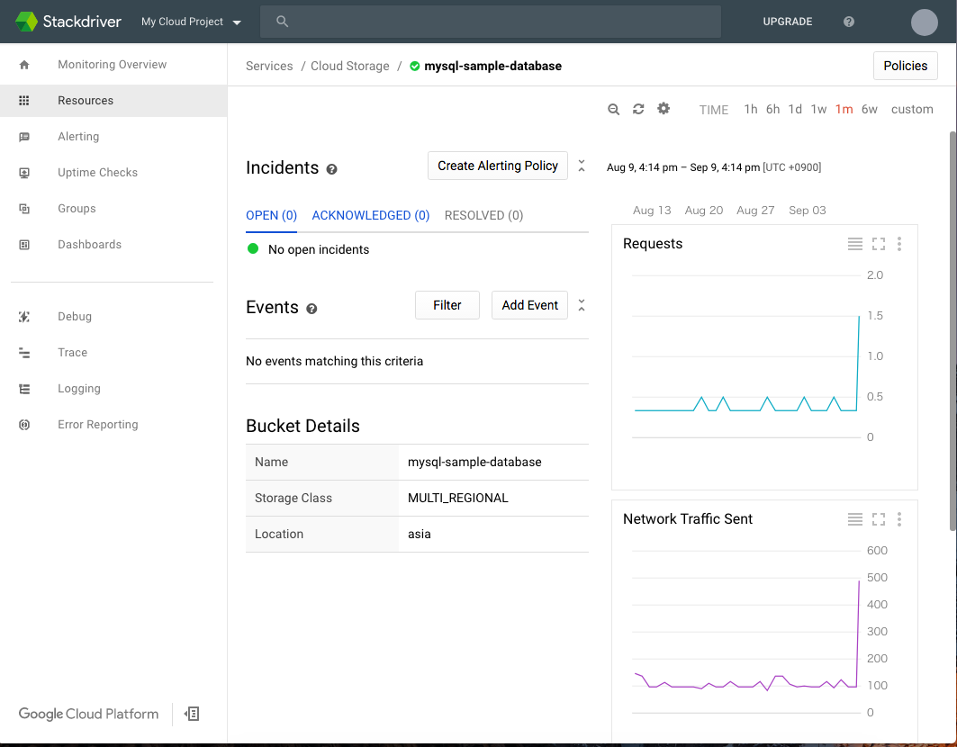Click the Stackdriver logo icon
957x747 pixels.
pos(26,22)
